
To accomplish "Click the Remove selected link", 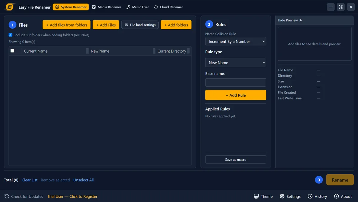I will point(55,180).
